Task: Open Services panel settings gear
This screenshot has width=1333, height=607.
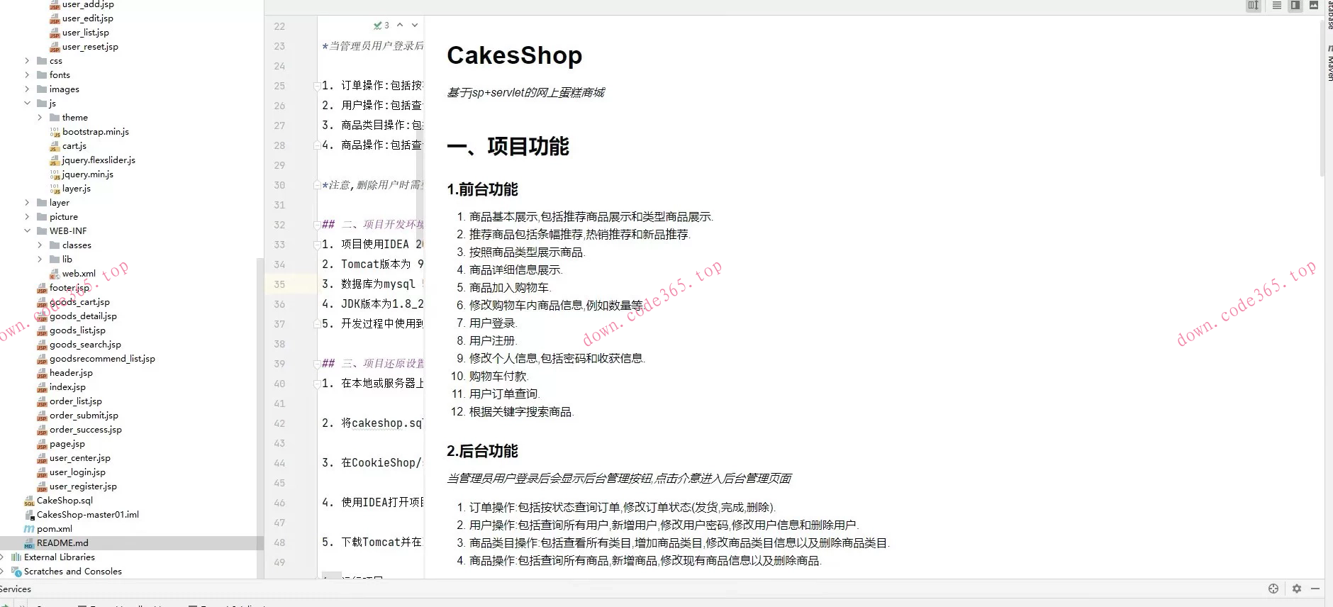Action: (1297, 589)
